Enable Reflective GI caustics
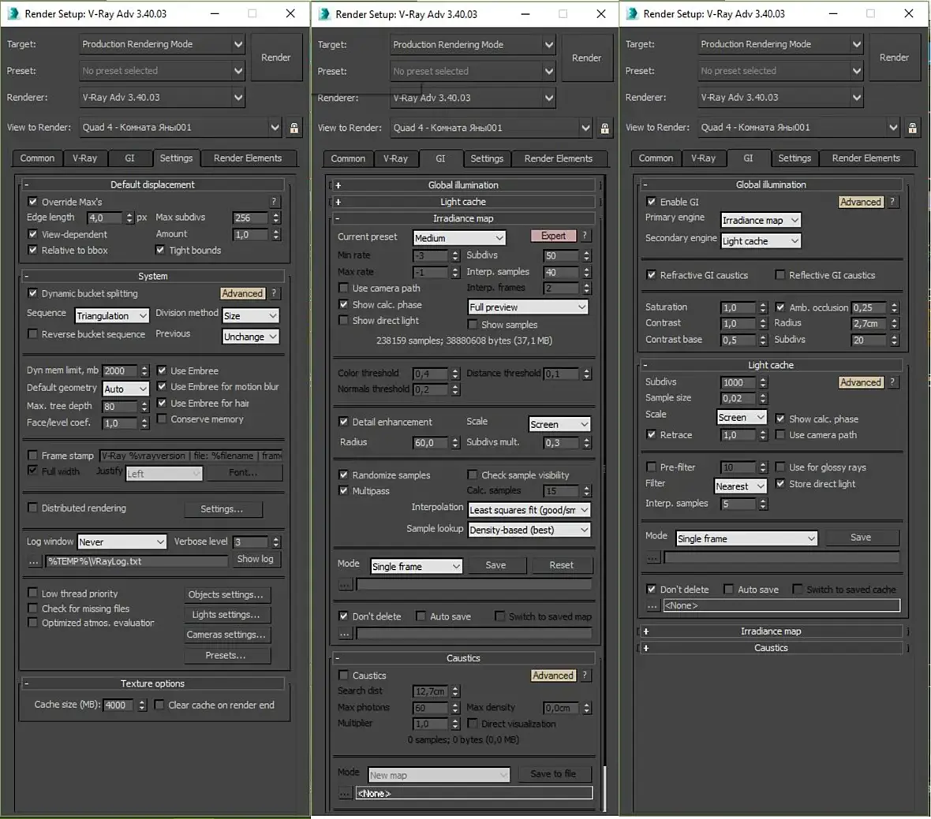The image size is (931, 819). click(x=780, y=274)
